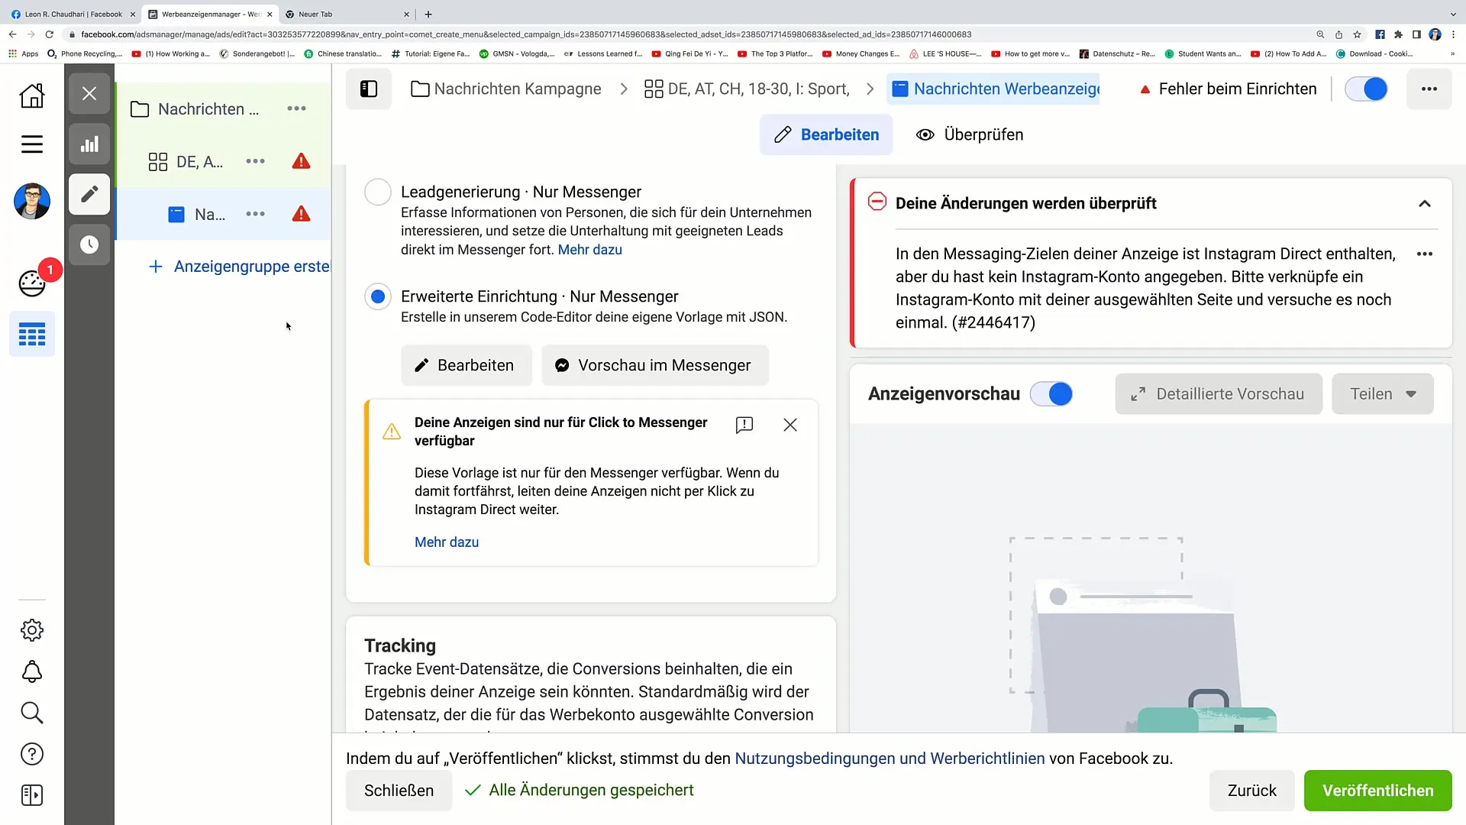Click the search magnifier in left rail
The width and height of the screenshot is (1466, 825).
[x=32, y=713]
